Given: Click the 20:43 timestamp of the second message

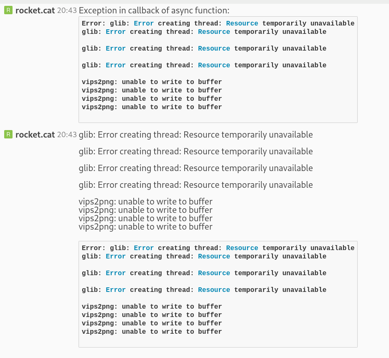Looking at the screenshot, I should point(66,135).
